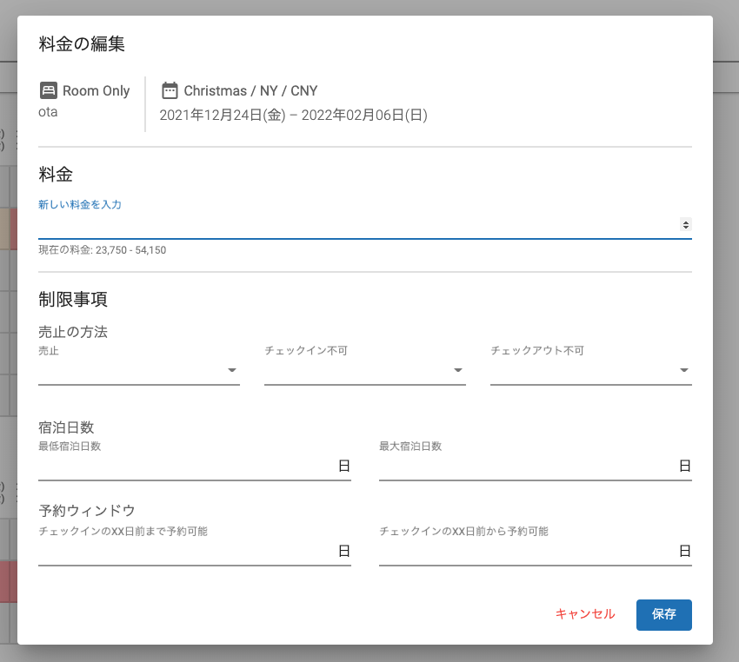Click the ota label under Room Only
Viewport: 739px width, 662px height.
coord(48,112)
